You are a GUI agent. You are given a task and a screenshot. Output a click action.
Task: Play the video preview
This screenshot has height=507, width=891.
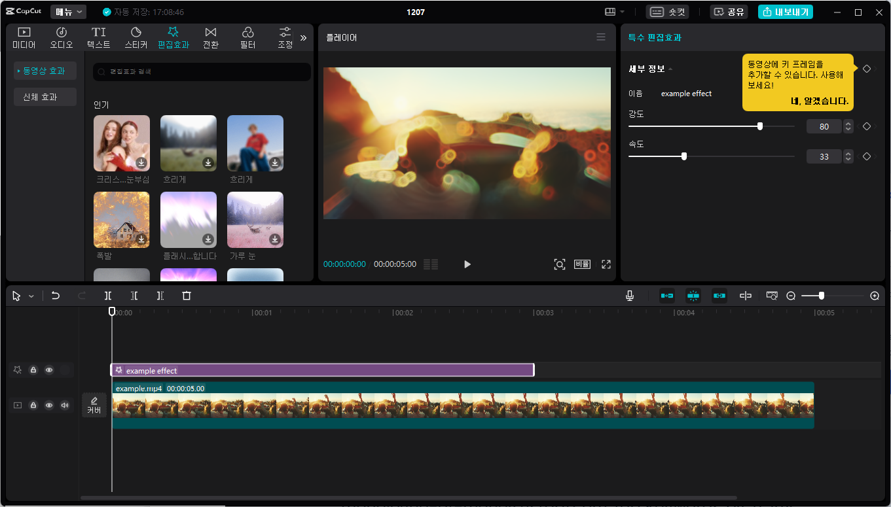point(467,264)
